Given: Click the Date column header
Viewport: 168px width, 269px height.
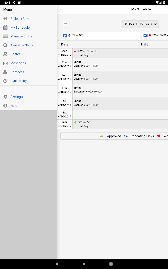Looking at the screenshot, I should (x=65, y=44).
